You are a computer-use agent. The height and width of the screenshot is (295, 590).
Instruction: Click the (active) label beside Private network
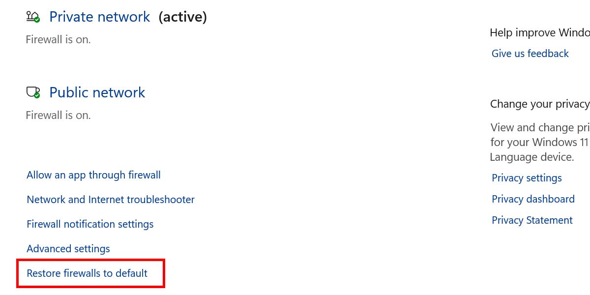click(182, 16)
